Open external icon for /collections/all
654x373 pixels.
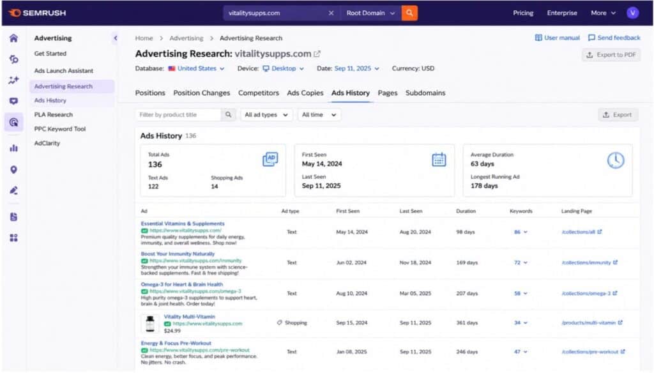(x=599, y=232)
